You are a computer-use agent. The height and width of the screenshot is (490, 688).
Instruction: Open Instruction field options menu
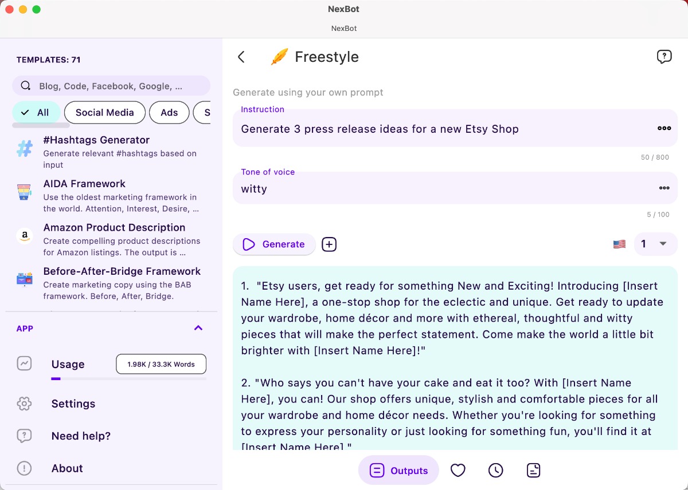click(x=664, y=128)
